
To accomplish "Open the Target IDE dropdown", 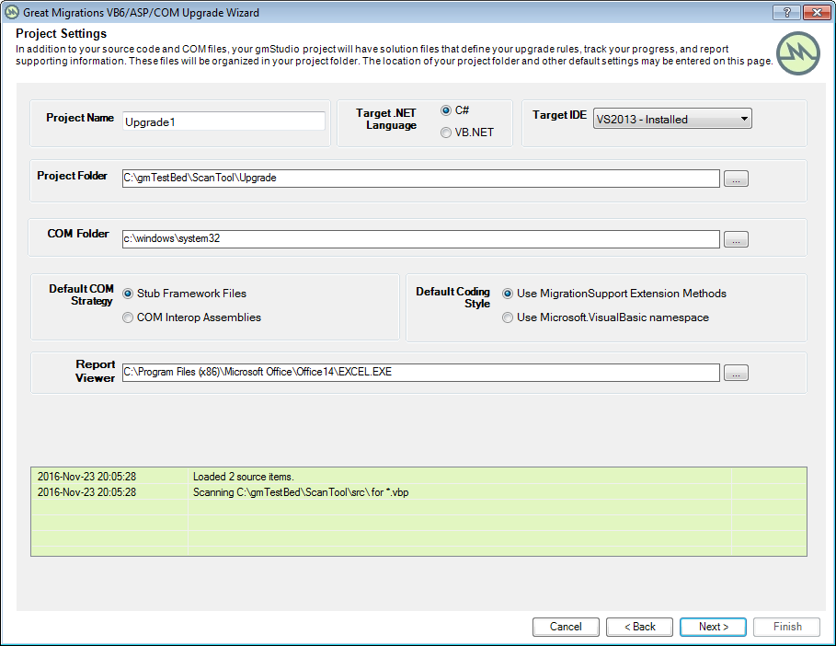I will click(743, 118).
